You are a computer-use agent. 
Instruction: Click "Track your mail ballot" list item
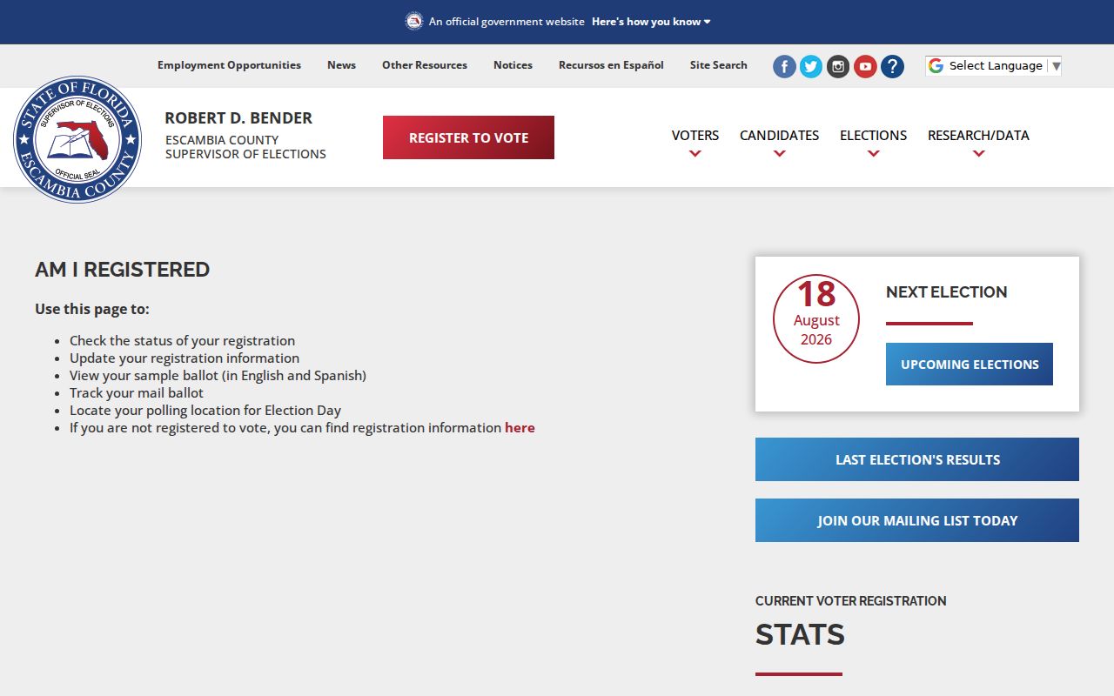coord(137,393)
